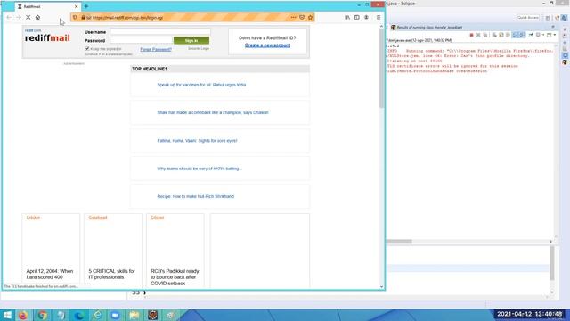Open headline about KKR's batting
Viewport: 570px width, 321px height.
tap(199, 169)
